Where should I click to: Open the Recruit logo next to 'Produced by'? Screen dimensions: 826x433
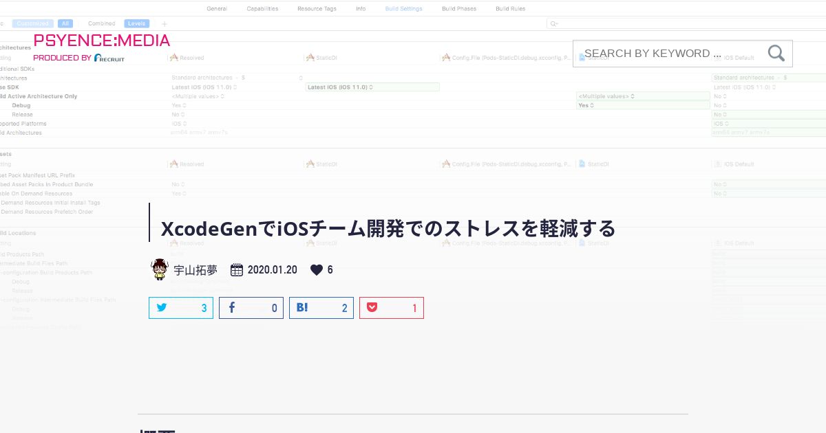tap(109, 58)
